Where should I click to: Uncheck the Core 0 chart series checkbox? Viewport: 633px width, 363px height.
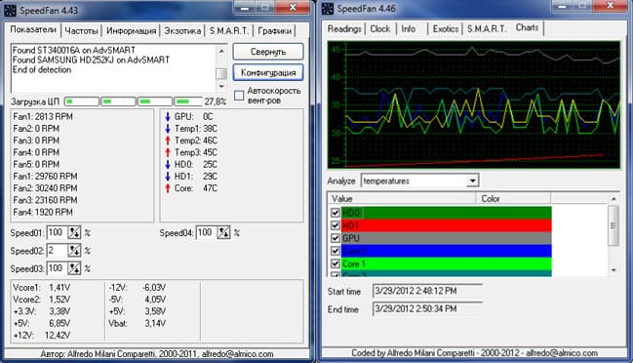pos(336,251)
